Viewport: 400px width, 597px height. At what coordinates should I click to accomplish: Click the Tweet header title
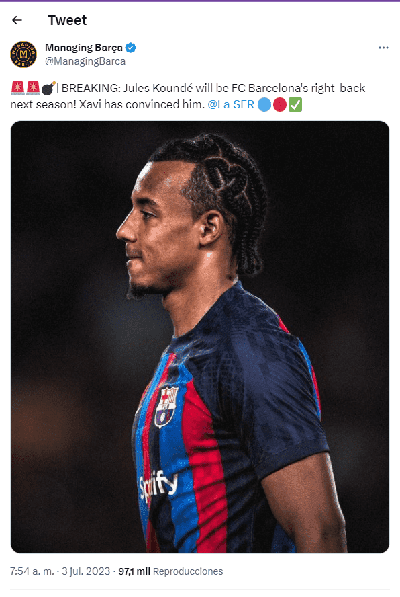click(x=67, y=20)
